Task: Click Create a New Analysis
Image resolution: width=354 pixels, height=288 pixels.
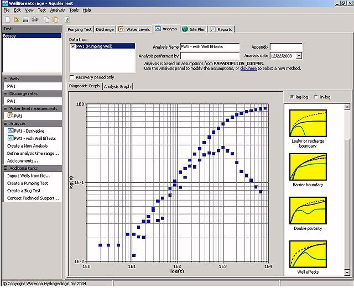Action: tap(27, 146)
